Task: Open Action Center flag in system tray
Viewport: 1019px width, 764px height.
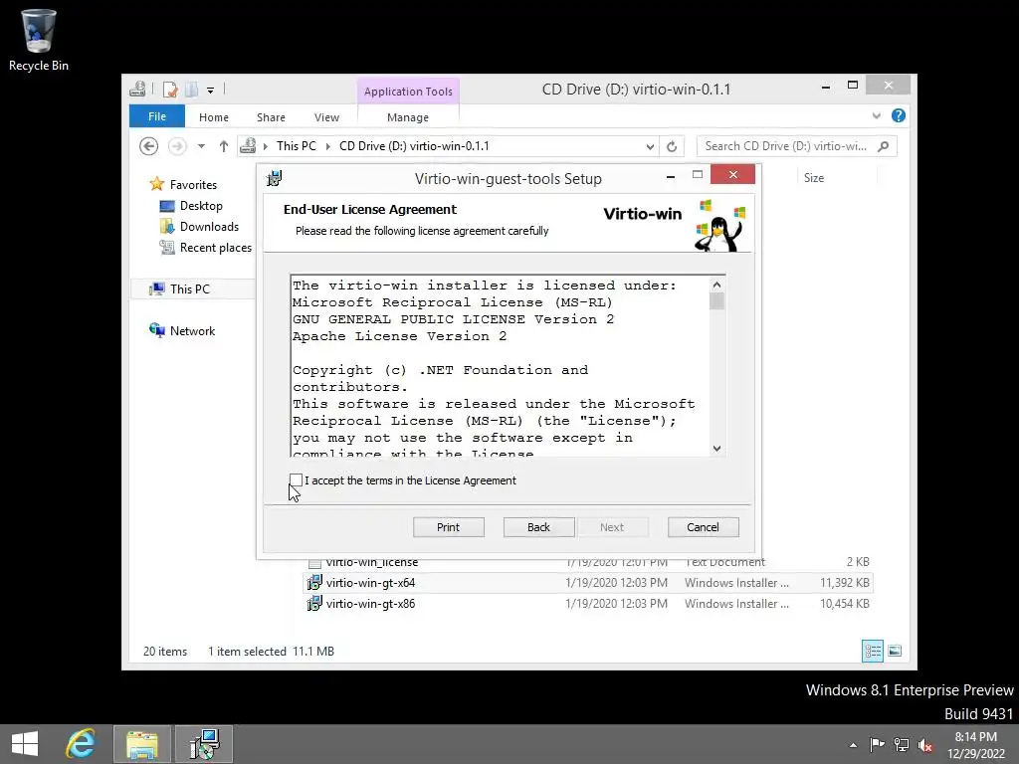Action: (x=877, y=745)
